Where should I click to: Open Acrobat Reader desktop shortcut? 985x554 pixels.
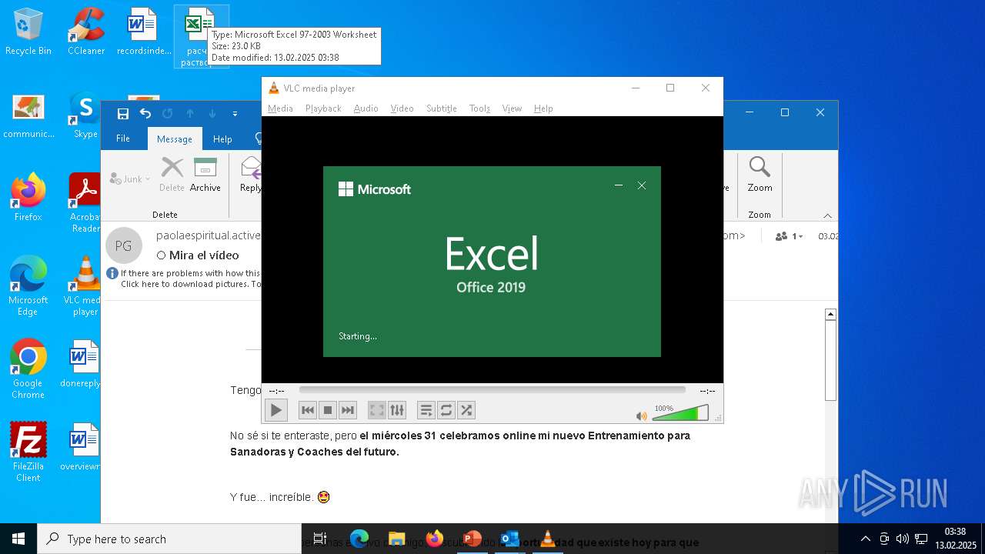coord(85,202)
